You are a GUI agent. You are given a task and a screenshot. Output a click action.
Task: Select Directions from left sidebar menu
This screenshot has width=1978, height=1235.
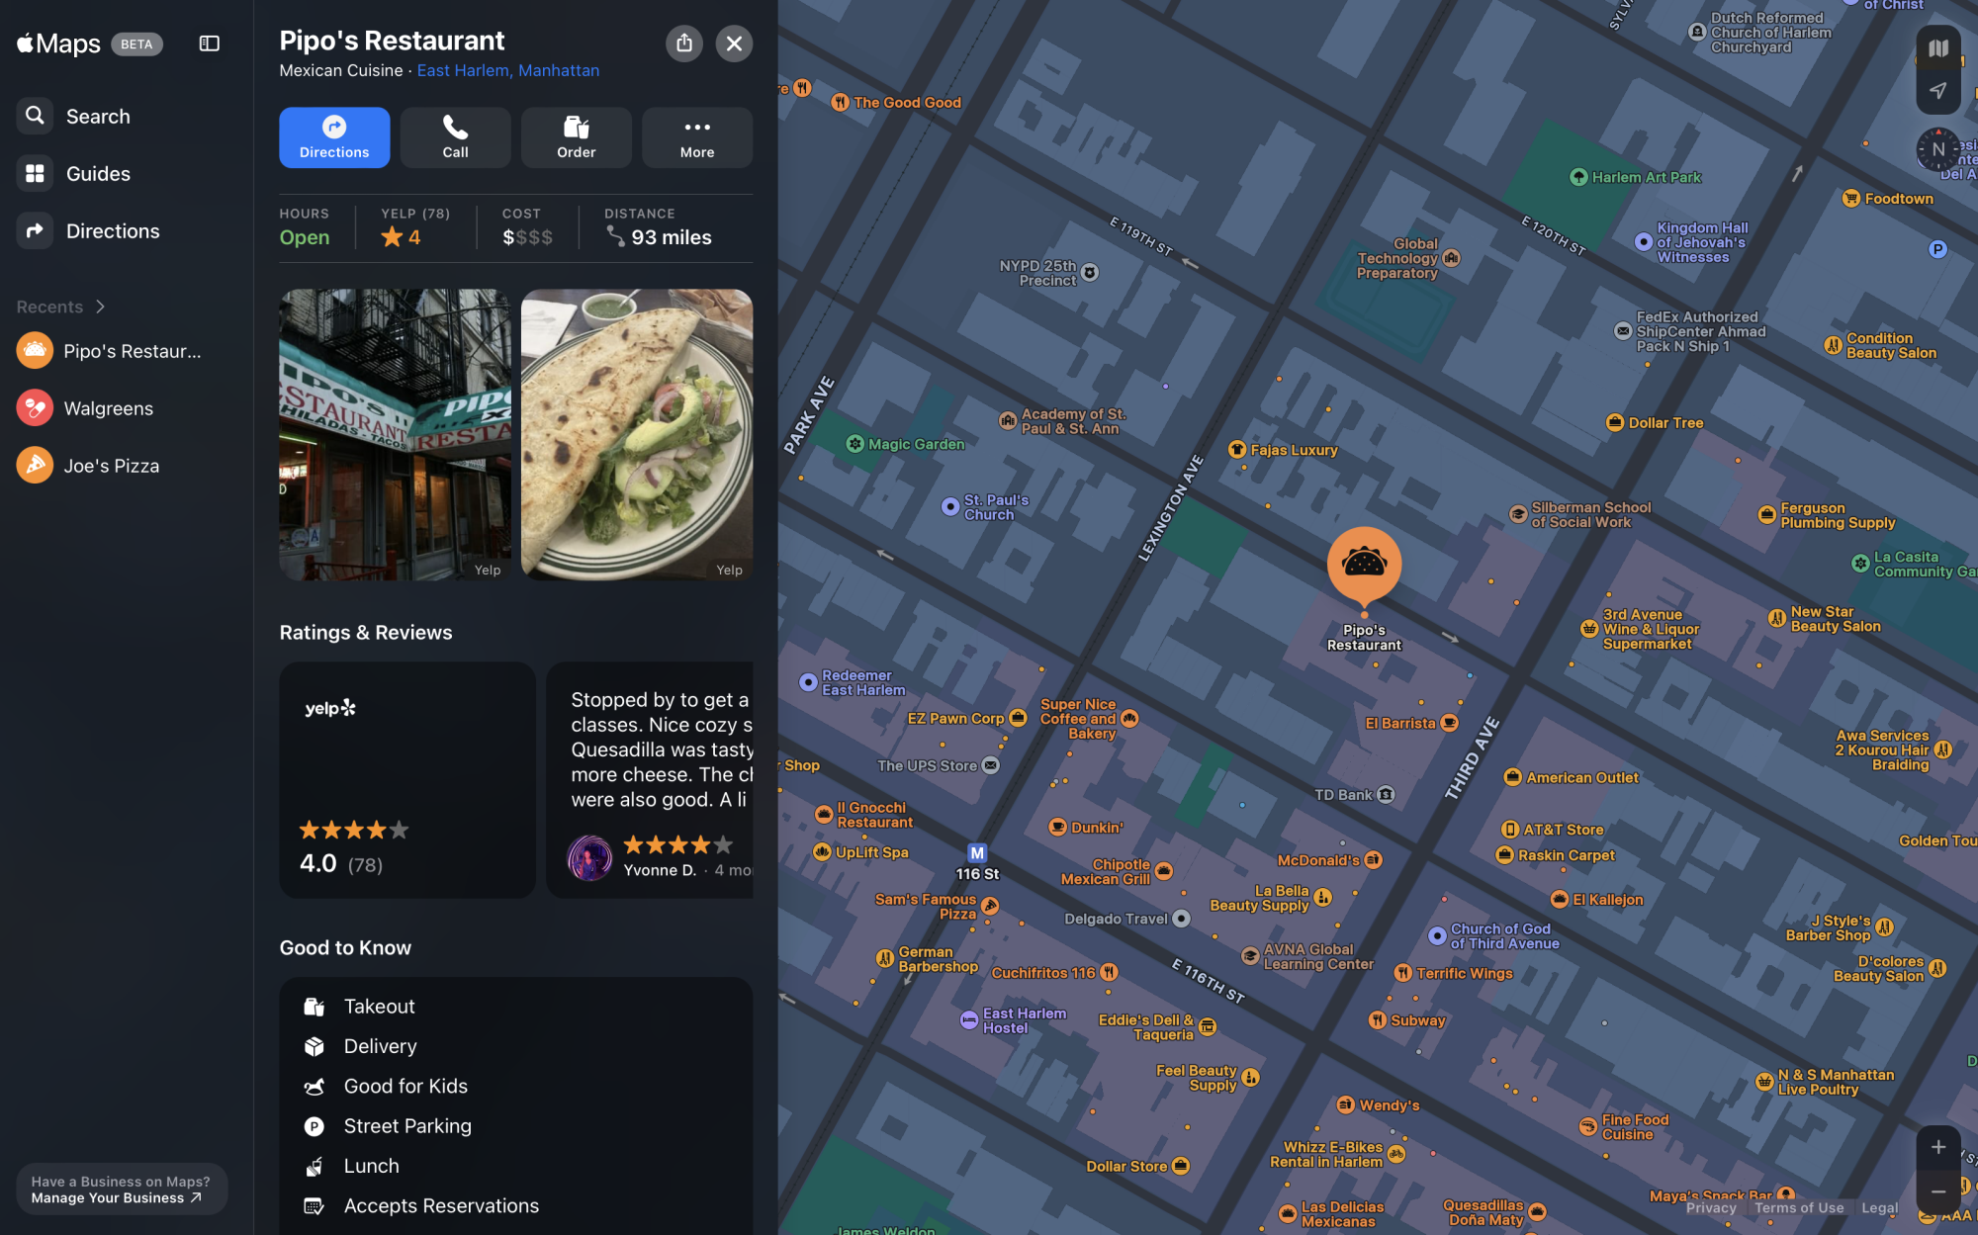pyautogui.click(x=111, y=230)
